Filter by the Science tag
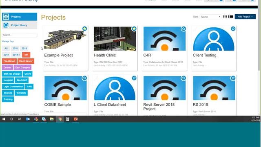Image resolution: width=261 pixels, height=147 pixels. coord(8,93)
